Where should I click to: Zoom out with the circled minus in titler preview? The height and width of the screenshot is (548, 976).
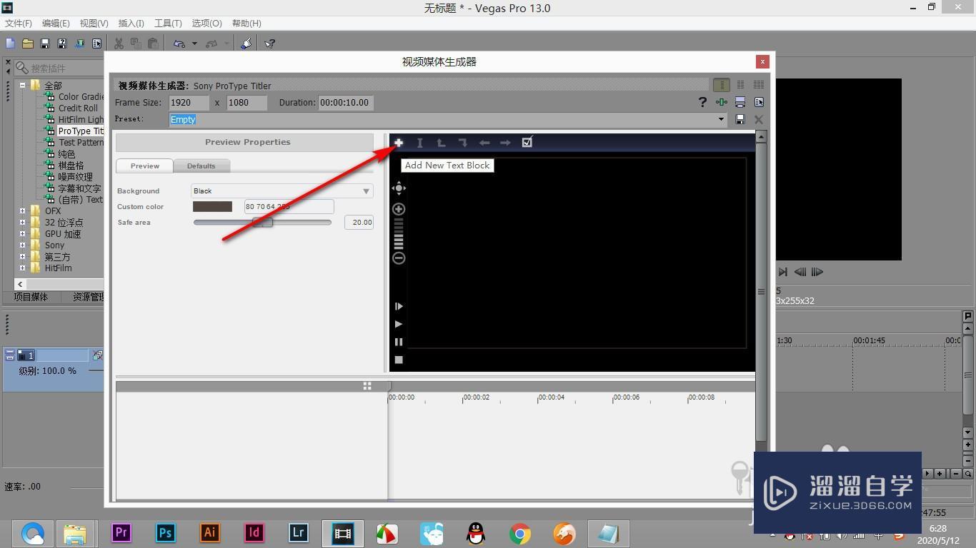pyautogui.click(x=399, y=258)
